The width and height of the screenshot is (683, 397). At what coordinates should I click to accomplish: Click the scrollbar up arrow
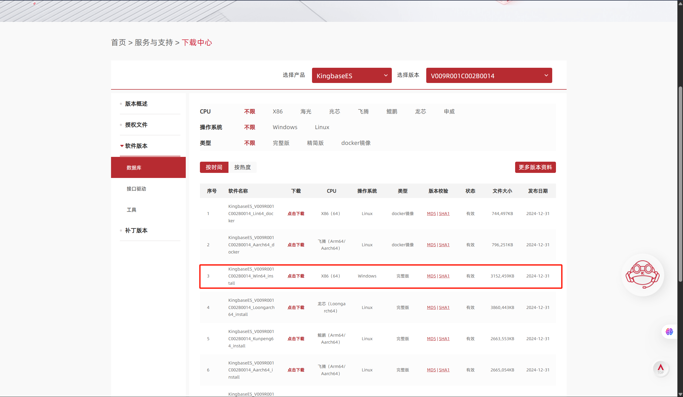(680, 3)
